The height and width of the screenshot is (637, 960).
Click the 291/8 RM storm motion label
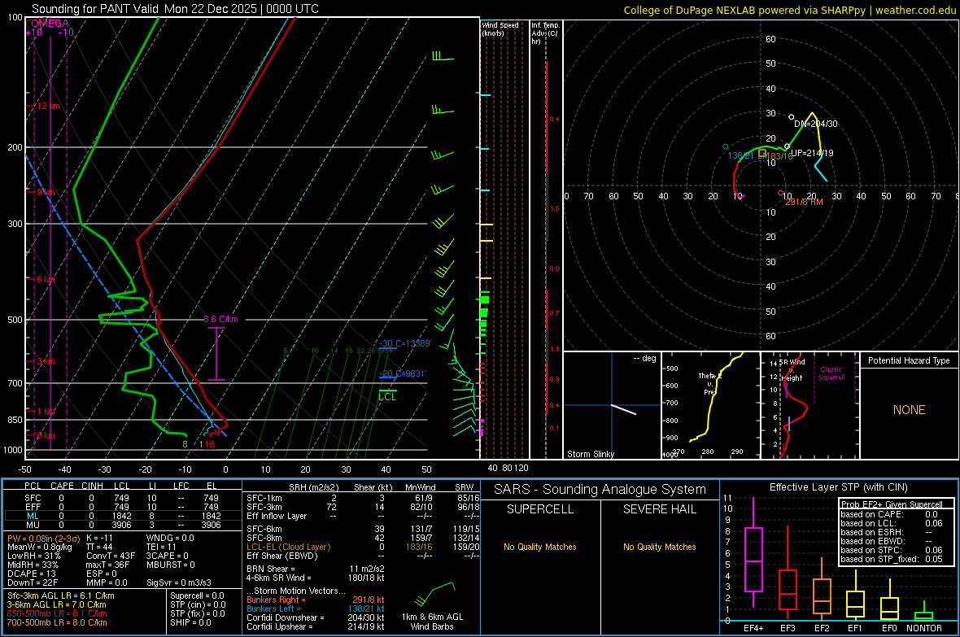coord(804,202)
